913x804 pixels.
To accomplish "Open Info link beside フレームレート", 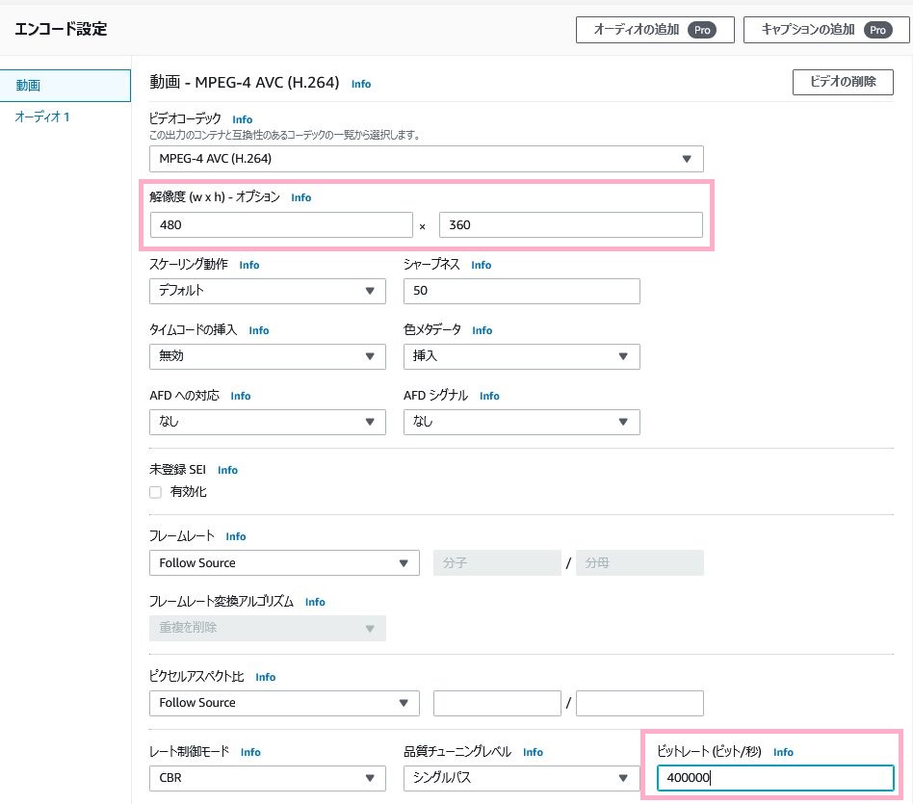I will tap(236, 536).
